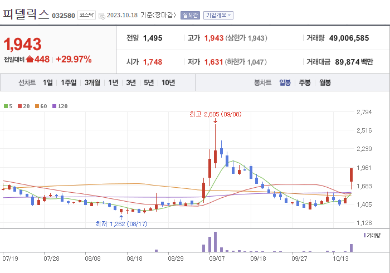The height and width of the screenshot is (273, 390).
Task: Click the 봉차트 label
Action: [262, 82]
